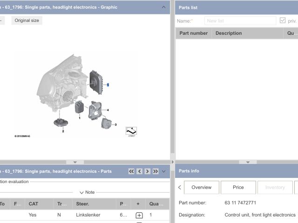Click part number 2 in the diagram
Screen dimensions: 298x223
63,131
